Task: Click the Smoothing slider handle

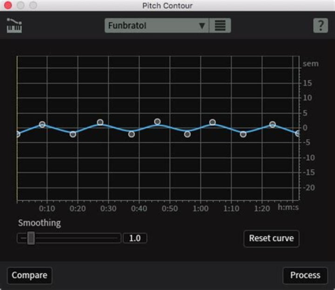Action: pyautogui.click(x=31, y=238)
